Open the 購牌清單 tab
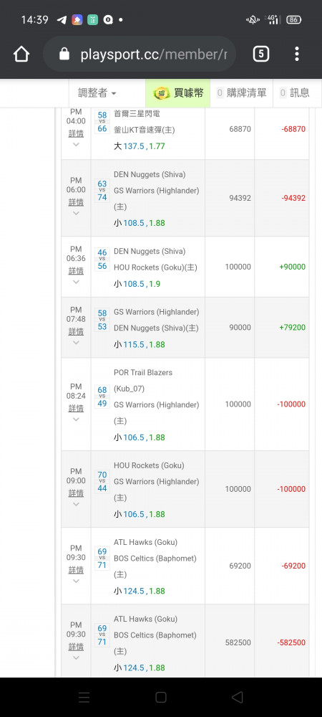The image size is (322, 717). click(242, 93)
